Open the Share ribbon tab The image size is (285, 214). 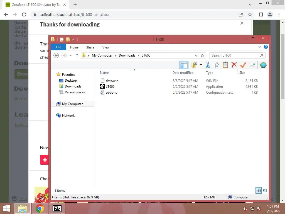click(90, 47)
